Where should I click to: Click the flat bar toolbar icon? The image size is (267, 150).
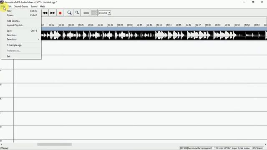tap(86, 13)
